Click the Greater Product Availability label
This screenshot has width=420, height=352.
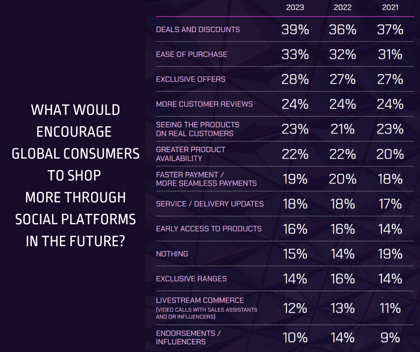[190, 154]
